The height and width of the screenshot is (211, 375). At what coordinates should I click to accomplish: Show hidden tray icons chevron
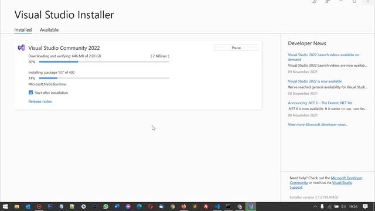(315, 206)
